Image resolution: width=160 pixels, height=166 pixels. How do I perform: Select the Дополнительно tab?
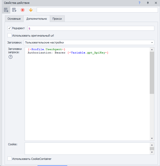coord(36,19)
